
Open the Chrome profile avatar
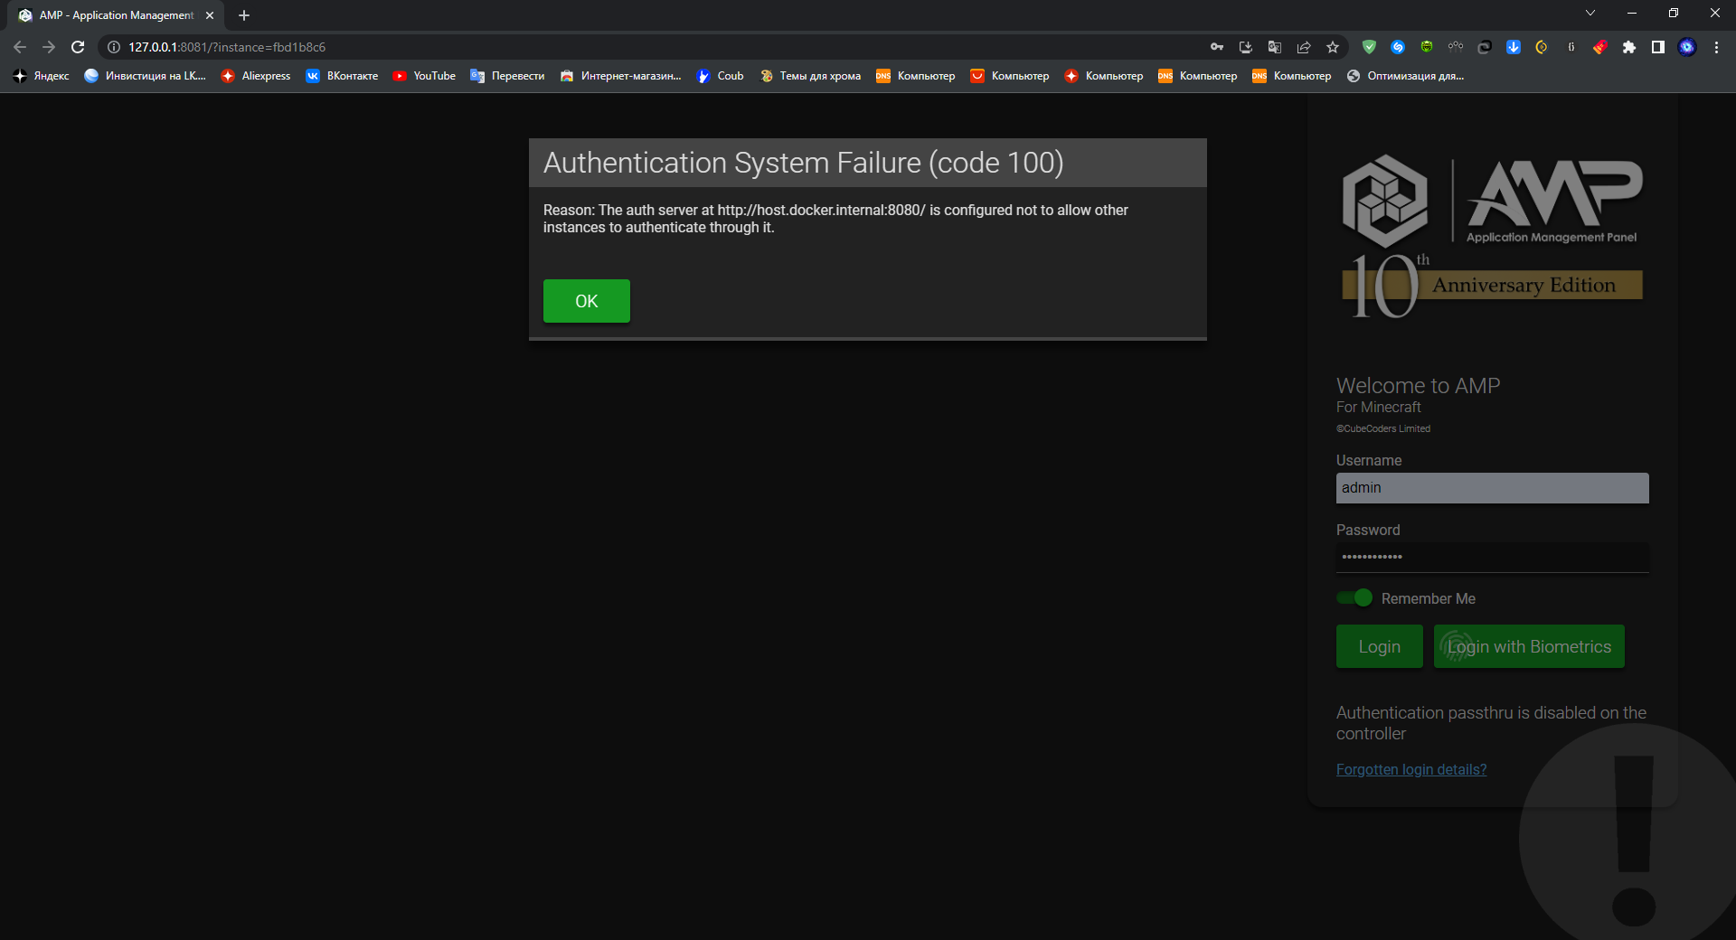pyautogui.click(x=1687, y=47)
